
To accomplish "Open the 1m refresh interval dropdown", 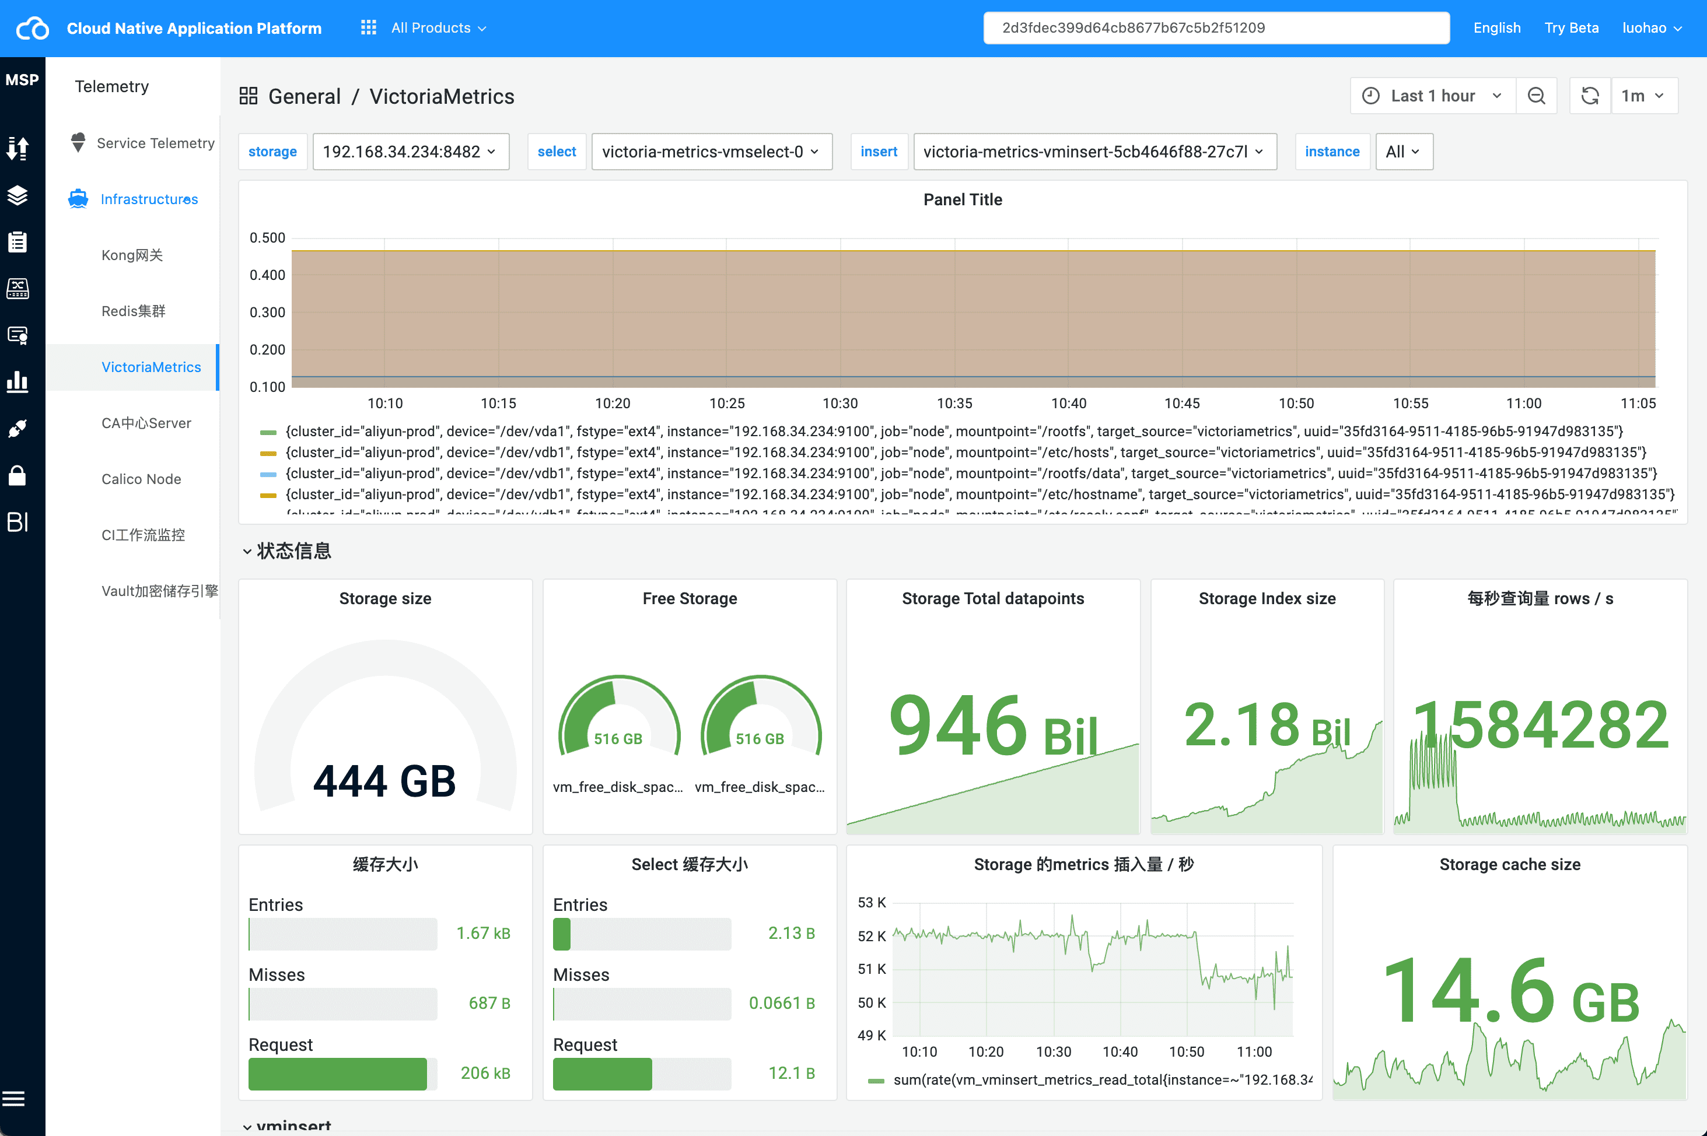I will (1644, 96).
